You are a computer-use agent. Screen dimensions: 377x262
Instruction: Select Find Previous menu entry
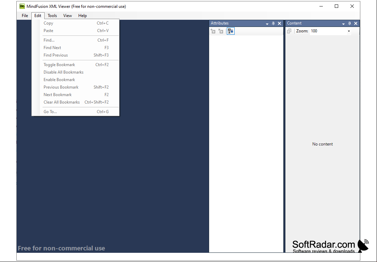click(76, 55)
